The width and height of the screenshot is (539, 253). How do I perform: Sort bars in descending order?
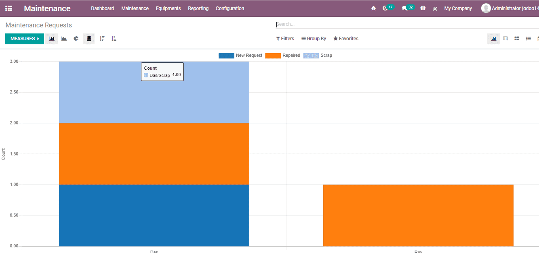coord(102,39)
